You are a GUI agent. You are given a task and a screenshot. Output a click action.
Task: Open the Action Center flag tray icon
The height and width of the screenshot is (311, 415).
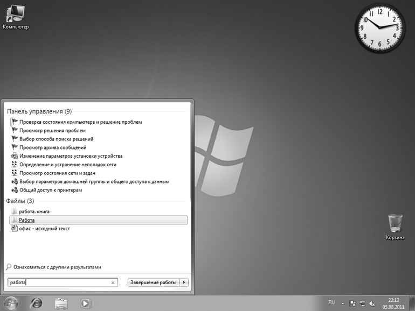(352, 303)
